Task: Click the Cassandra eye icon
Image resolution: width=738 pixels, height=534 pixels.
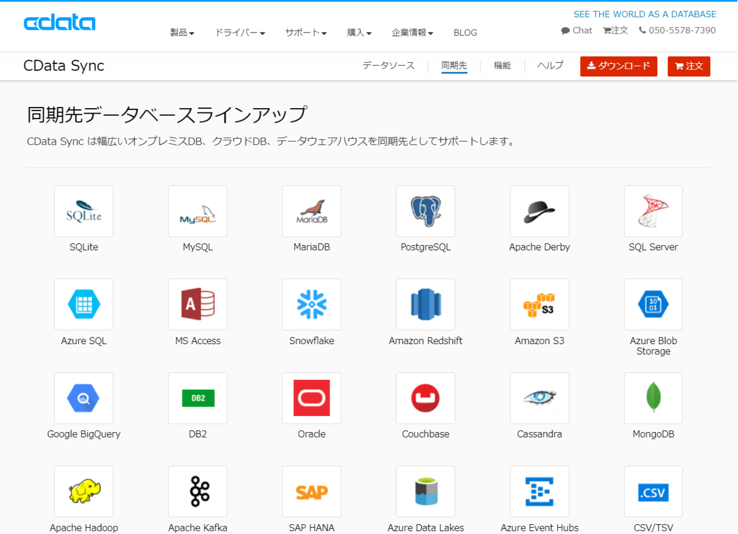Action: pos(539,398)
